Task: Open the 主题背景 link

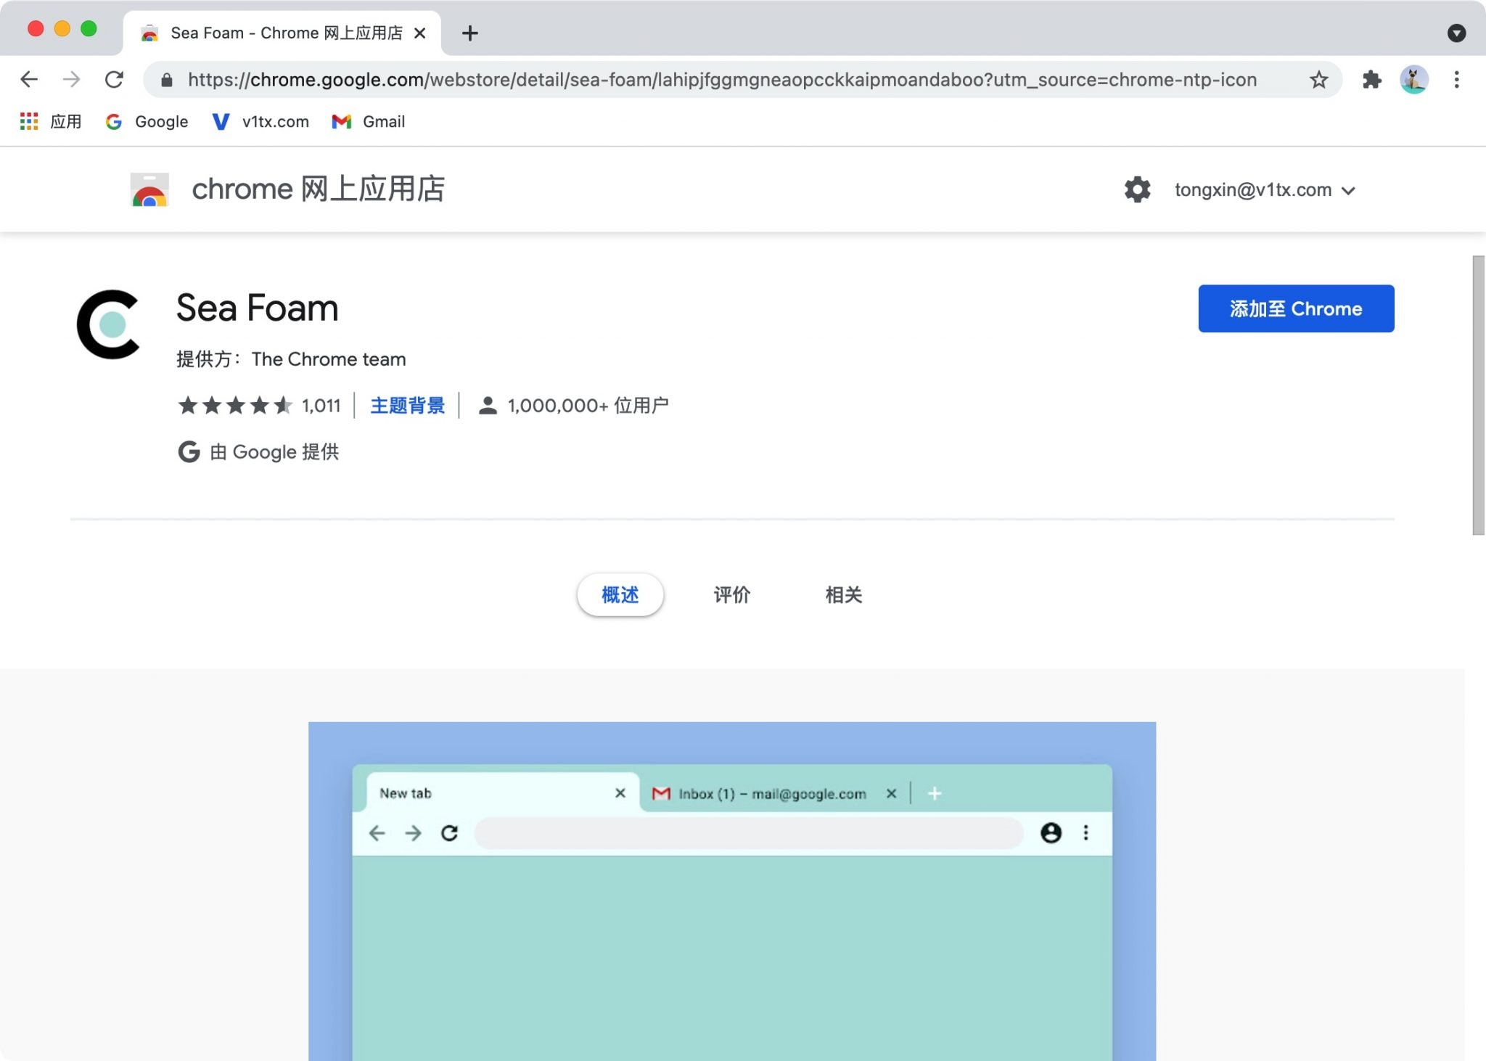Action: tap(408, 406)
